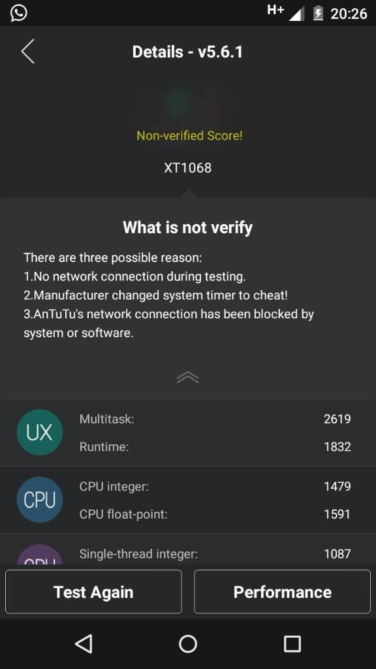This screenshot has height=669, width=376.
Task: Select the Single-thread integer row
Action: pyautogui.click(x=215, y=554)
